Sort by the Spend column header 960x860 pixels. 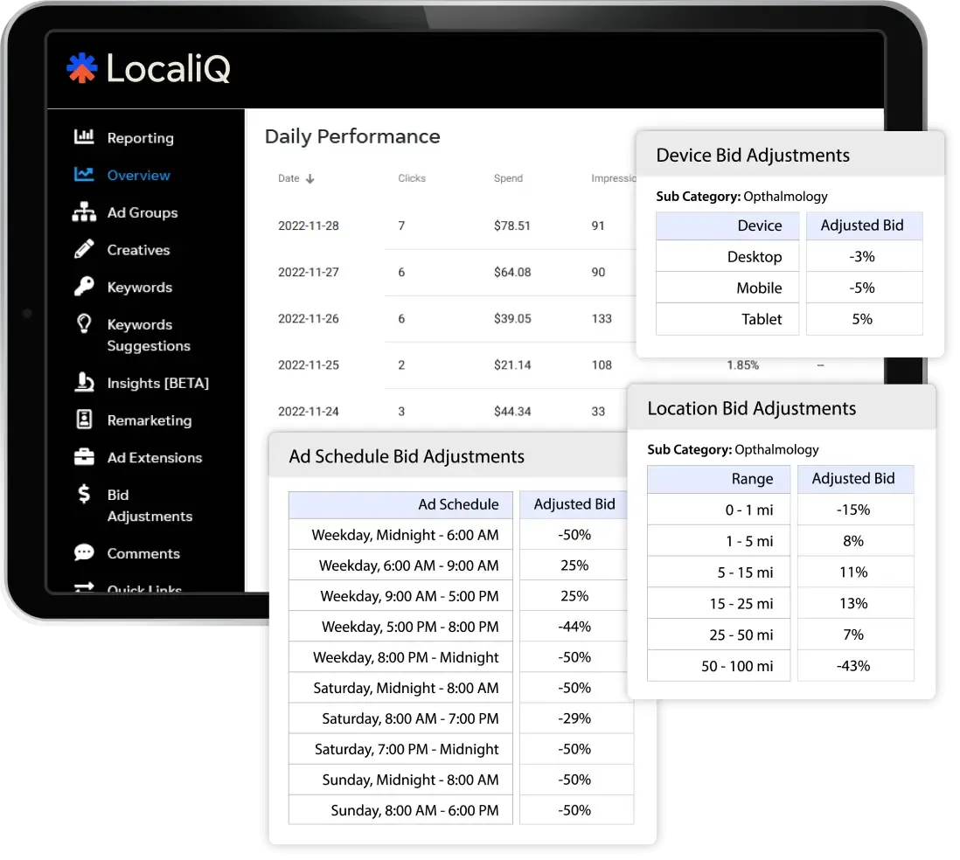pyautogui.click(x=508, y=178)
